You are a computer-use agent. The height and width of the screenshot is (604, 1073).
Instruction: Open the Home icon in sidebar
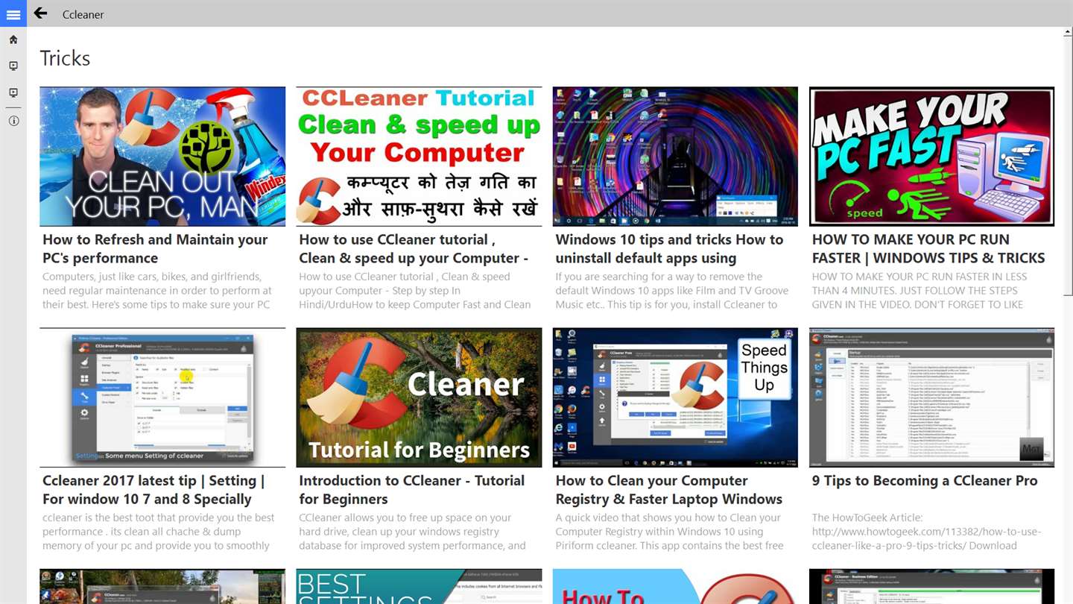(13, 40)
